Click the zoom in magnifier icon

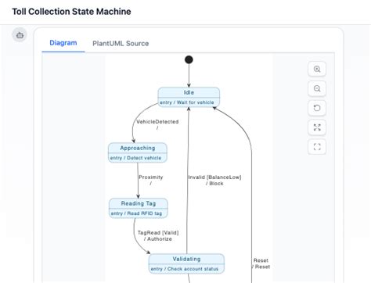317,69
